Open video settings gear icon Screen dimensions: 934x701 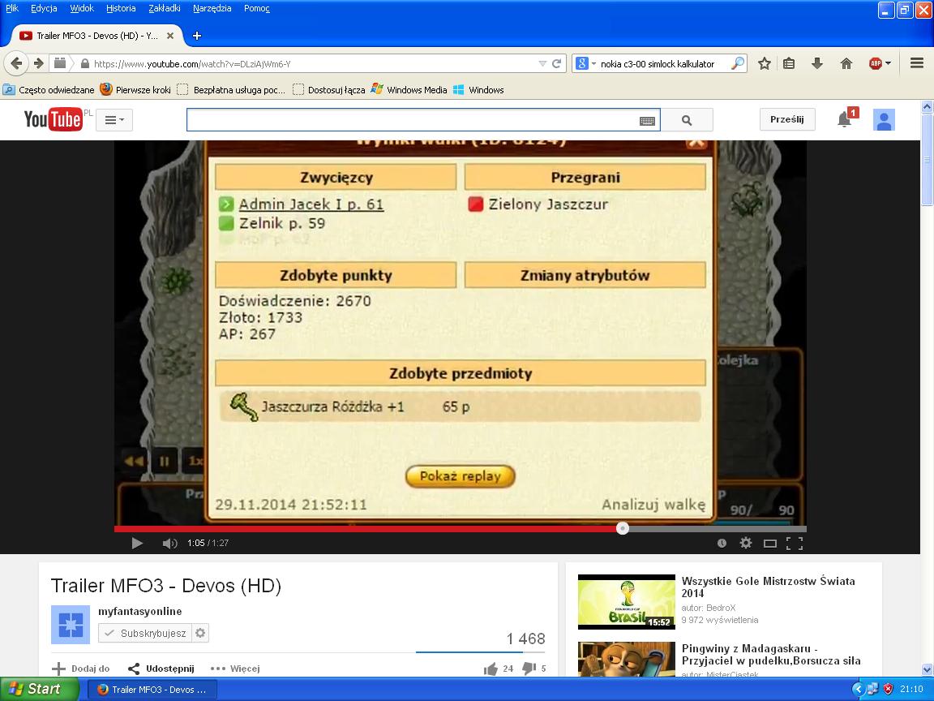coord(746,544)
